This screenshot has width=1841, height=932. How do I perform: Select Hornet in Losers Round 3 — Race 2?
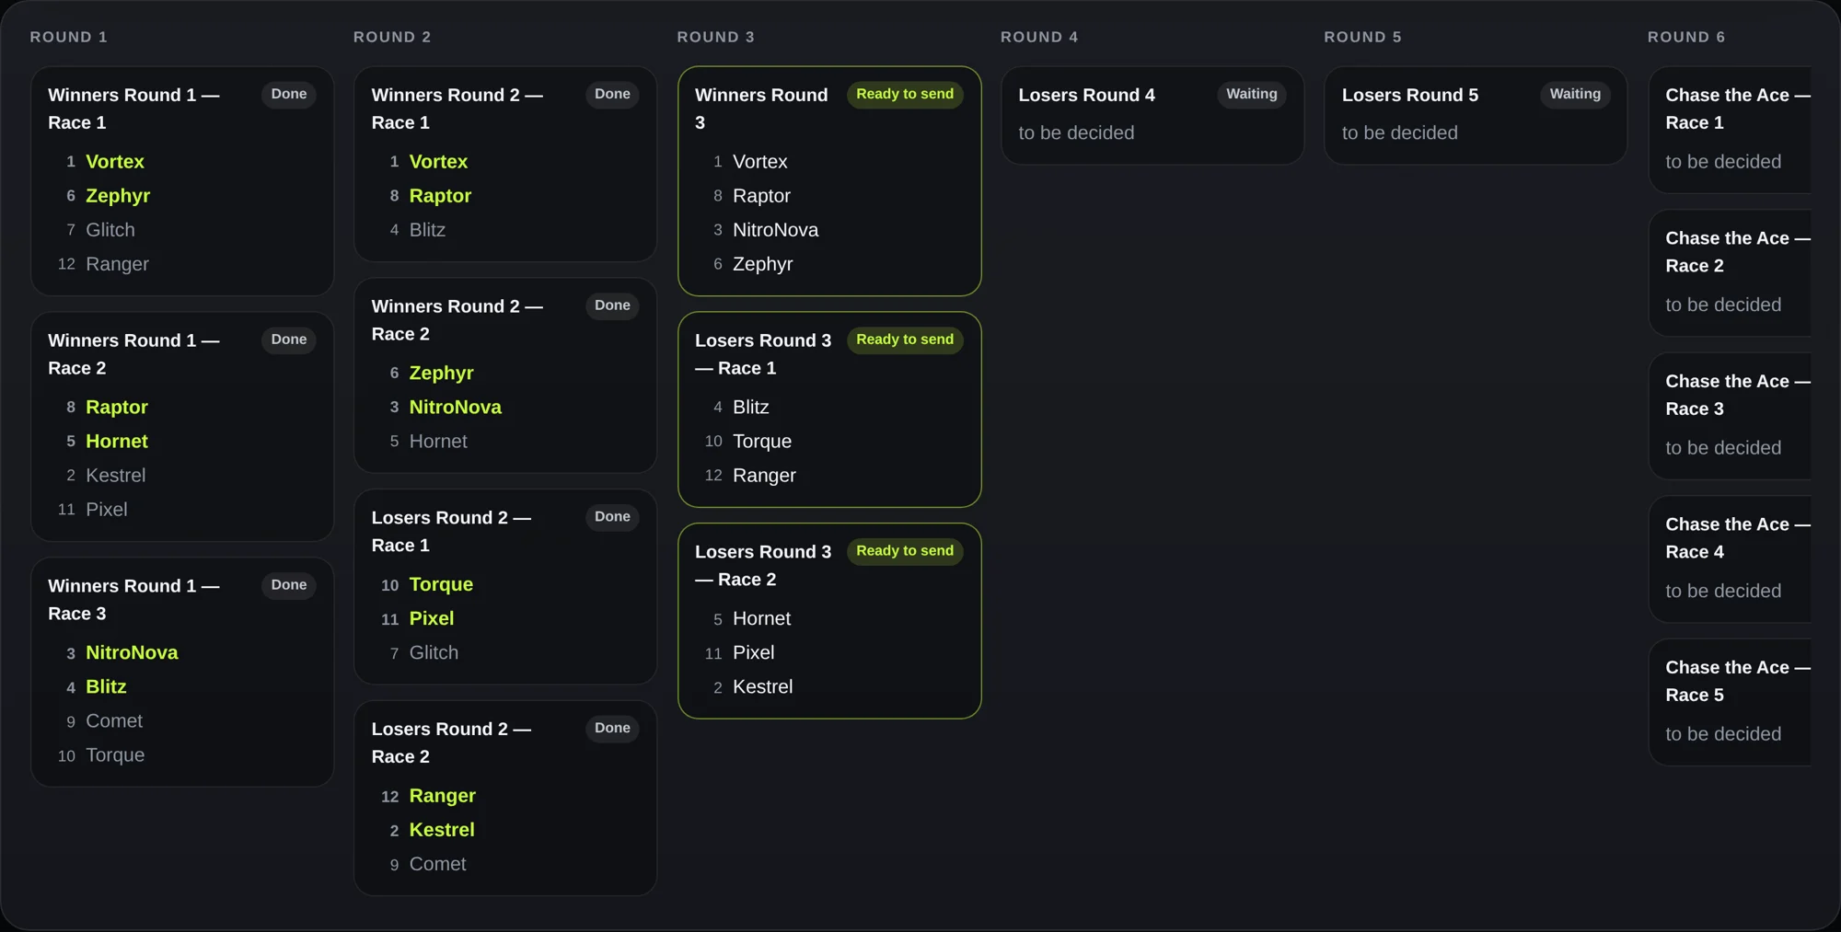(x=762, y=618)
